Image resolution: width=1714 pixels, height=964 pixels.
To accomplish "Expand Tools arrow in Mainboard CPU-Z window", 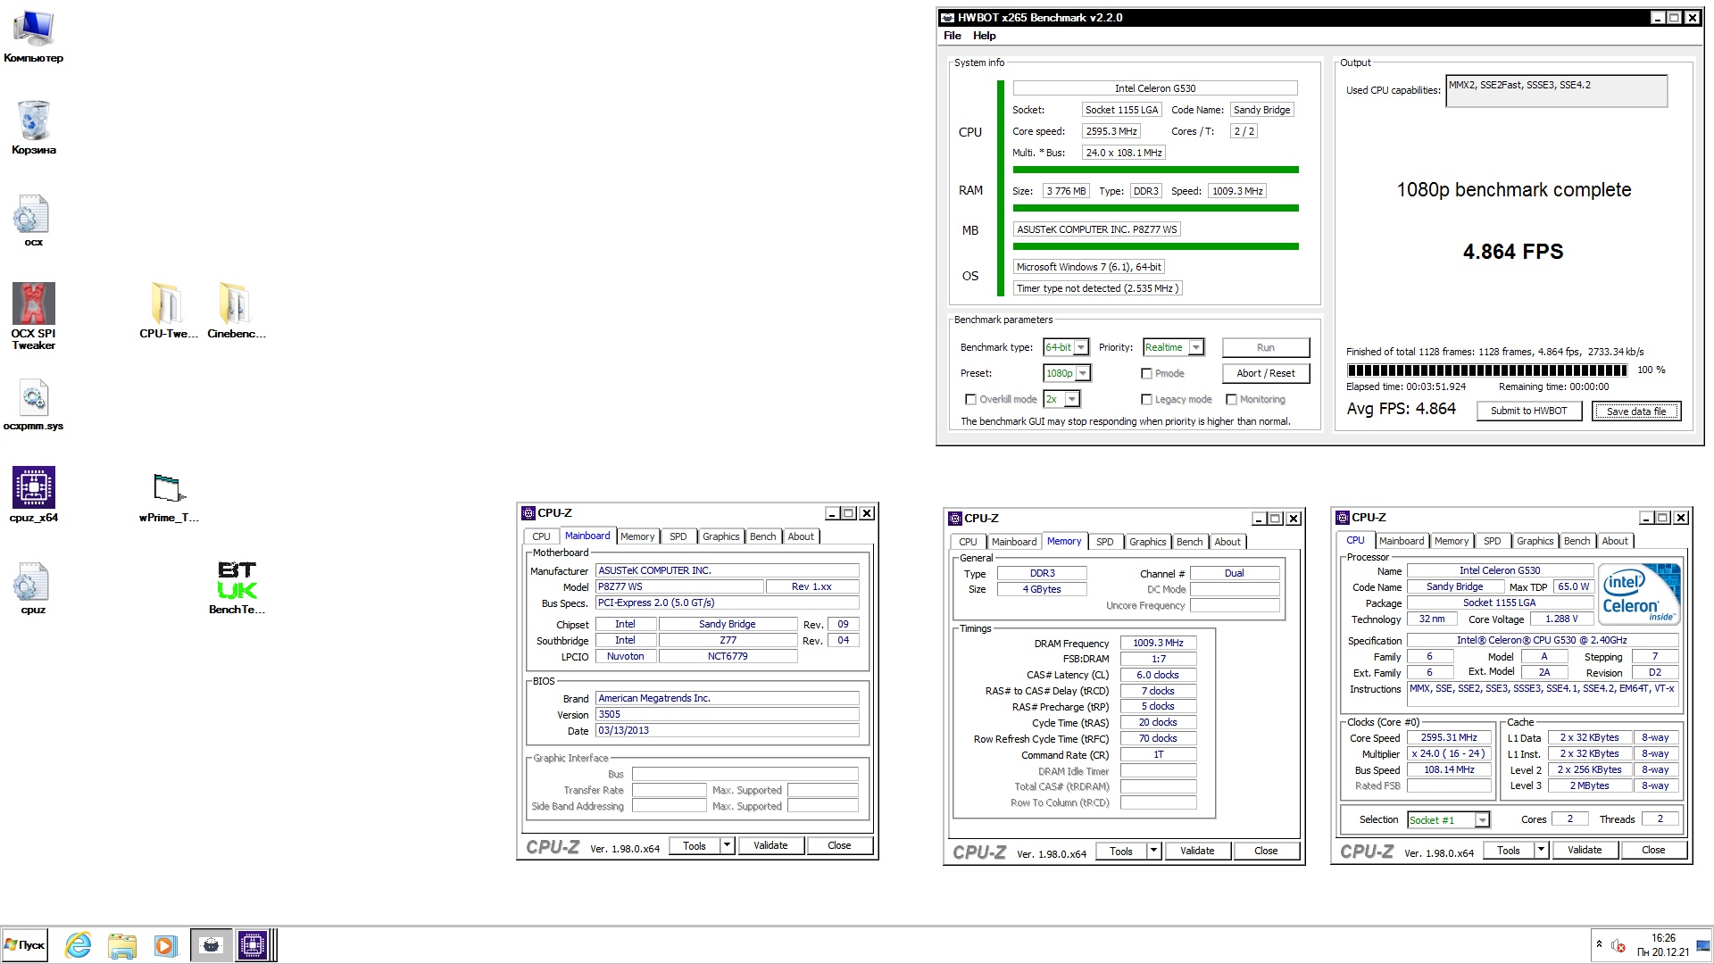I will tap(727, 845).
